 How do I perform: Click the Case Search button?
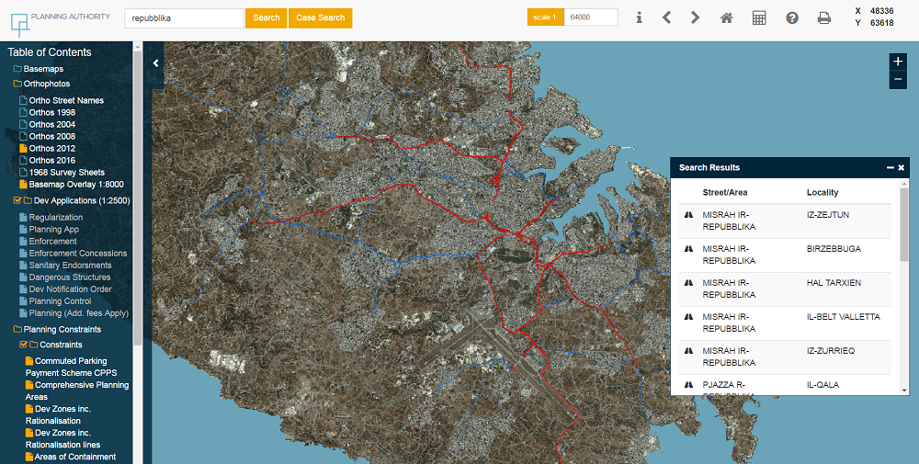coord(320,17)
